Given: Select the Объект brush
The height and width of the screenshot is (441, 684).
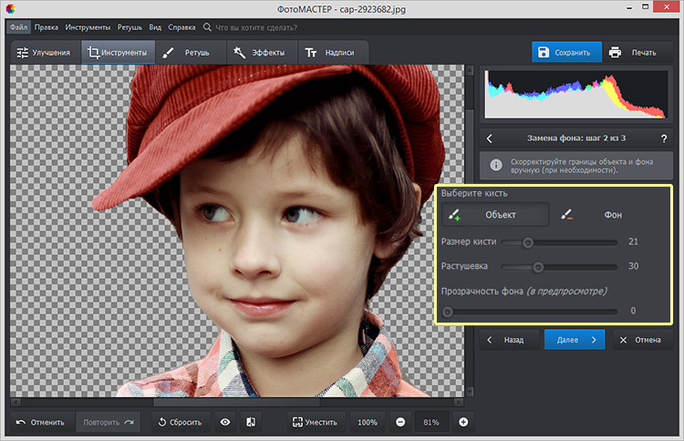Looking at the screenshot, I should pos(496,214).
